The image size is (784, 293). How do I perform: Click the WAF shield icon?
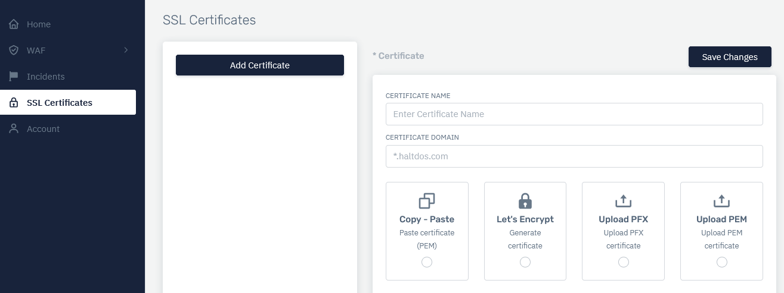(x=14, y=51)
